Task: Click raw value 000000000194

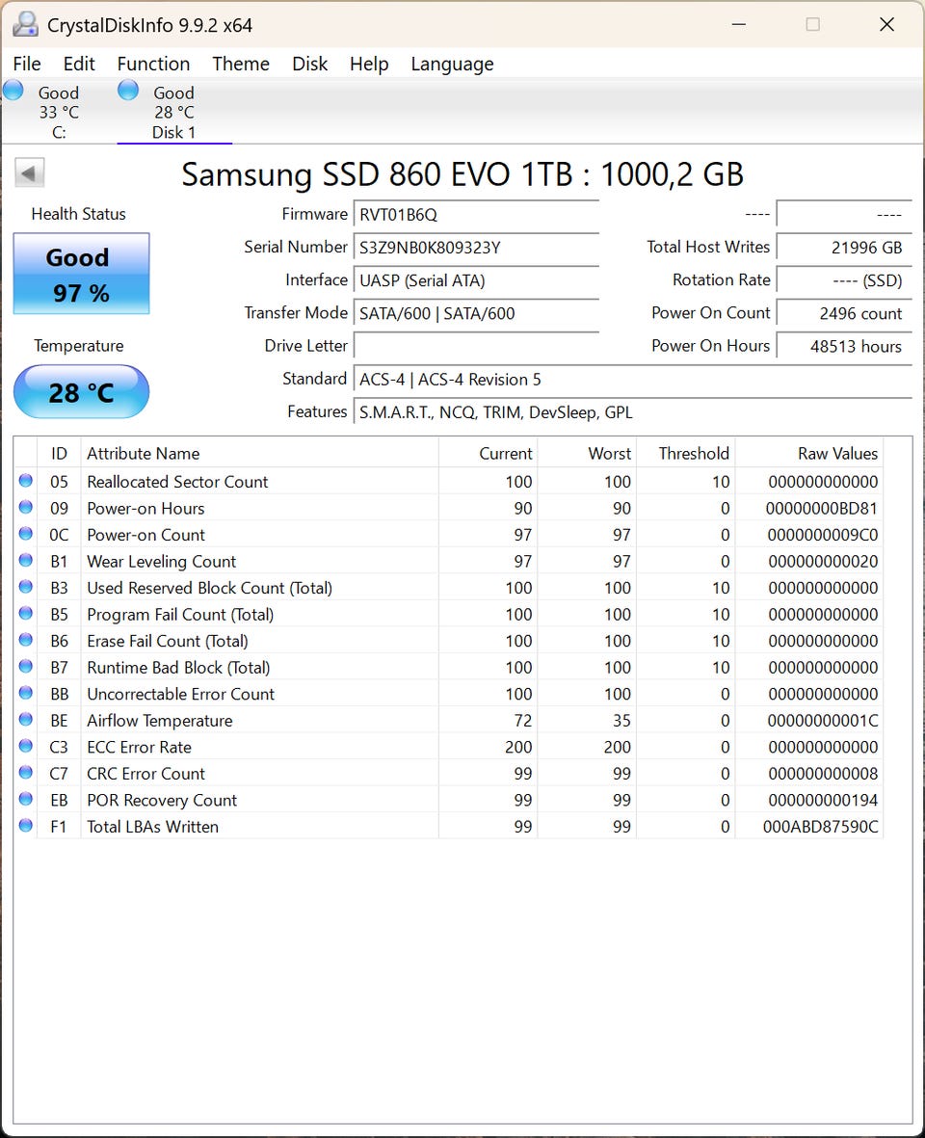Action: [x=823, y=800]
